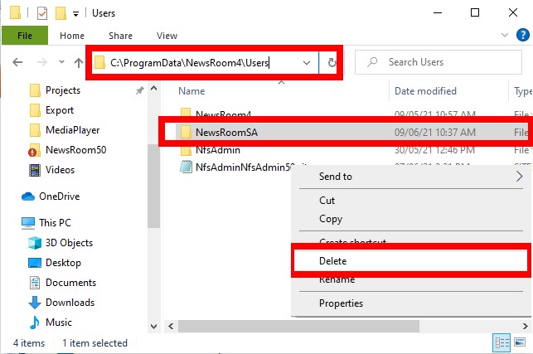
Task: Click navigation pane scroll up arrow
Action: (153, 89)
